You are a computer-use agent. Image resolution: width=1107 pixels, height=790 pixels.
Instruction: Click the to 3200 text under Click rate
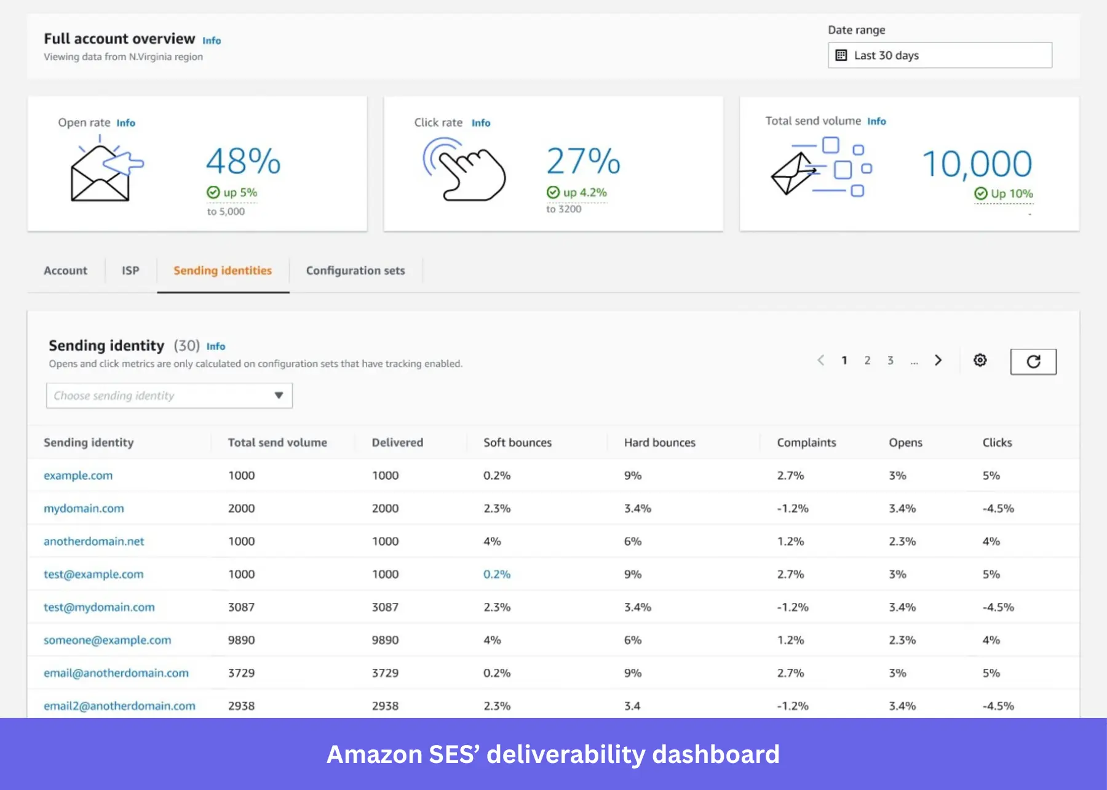563,209
